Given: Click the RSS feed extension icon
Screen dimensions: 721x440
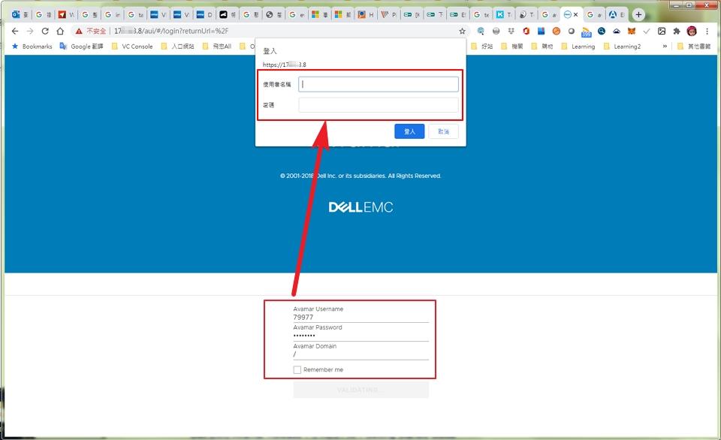Looking at the screenshot, I should coord(586,31).
